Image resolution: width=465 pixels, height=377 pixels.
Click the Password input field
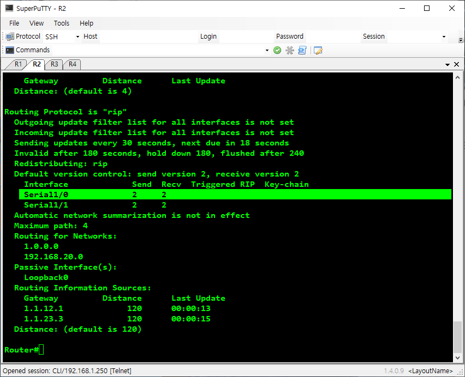click(x=333, y=37)
